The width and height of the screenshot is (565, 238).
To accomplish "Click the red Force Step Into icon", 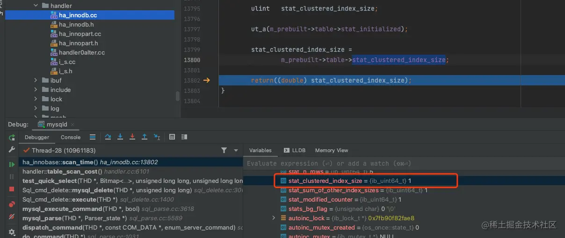I will [132, 137].
